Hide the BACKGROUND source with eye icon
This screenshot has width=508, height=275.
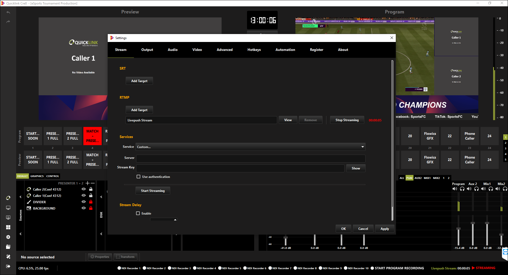[x=84, y=208]
